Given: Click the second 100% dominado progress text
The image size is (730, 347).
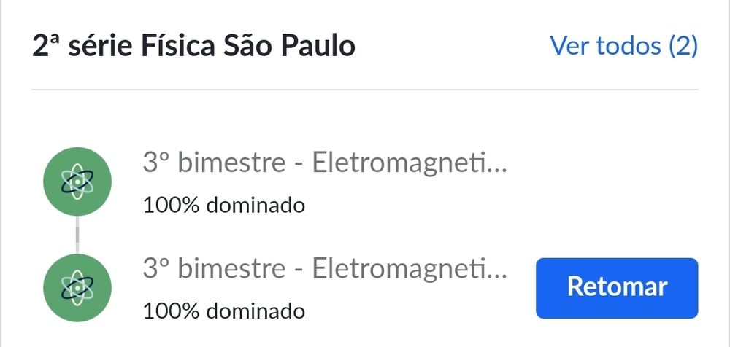Looking at the screenshot, I should click(x=223, y=311).
